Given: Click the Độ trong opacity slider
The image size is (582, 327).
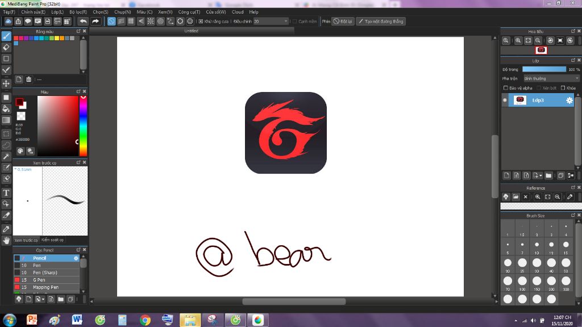Looking at the screenshot, I should pos(544,69).
